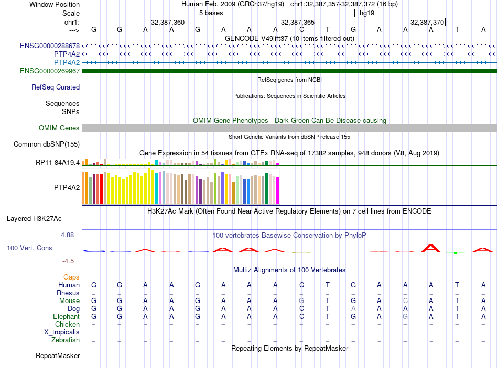
Task: Click the Gene Expression in 54 tissues title
Action: 289,153
